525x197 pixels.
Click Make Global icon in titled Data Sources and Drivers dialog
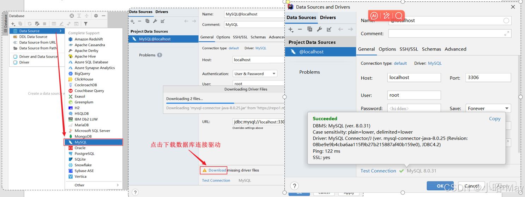click(x=329, y=29)
